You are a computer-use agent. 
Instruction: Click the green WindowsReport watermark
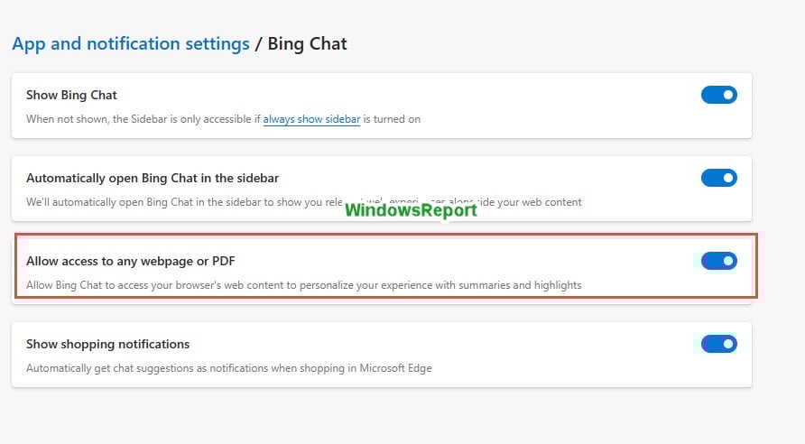point(411,210)
